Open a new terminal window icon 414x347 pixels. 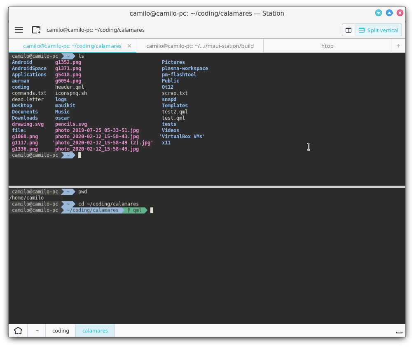click(36, 30)
